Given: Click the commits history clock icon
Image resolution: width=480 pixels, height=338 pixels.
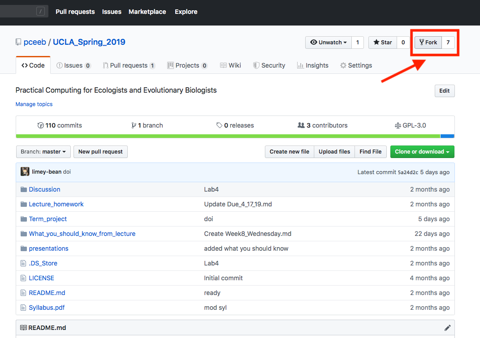Looking at the screenshot, I should coord(40,125).
